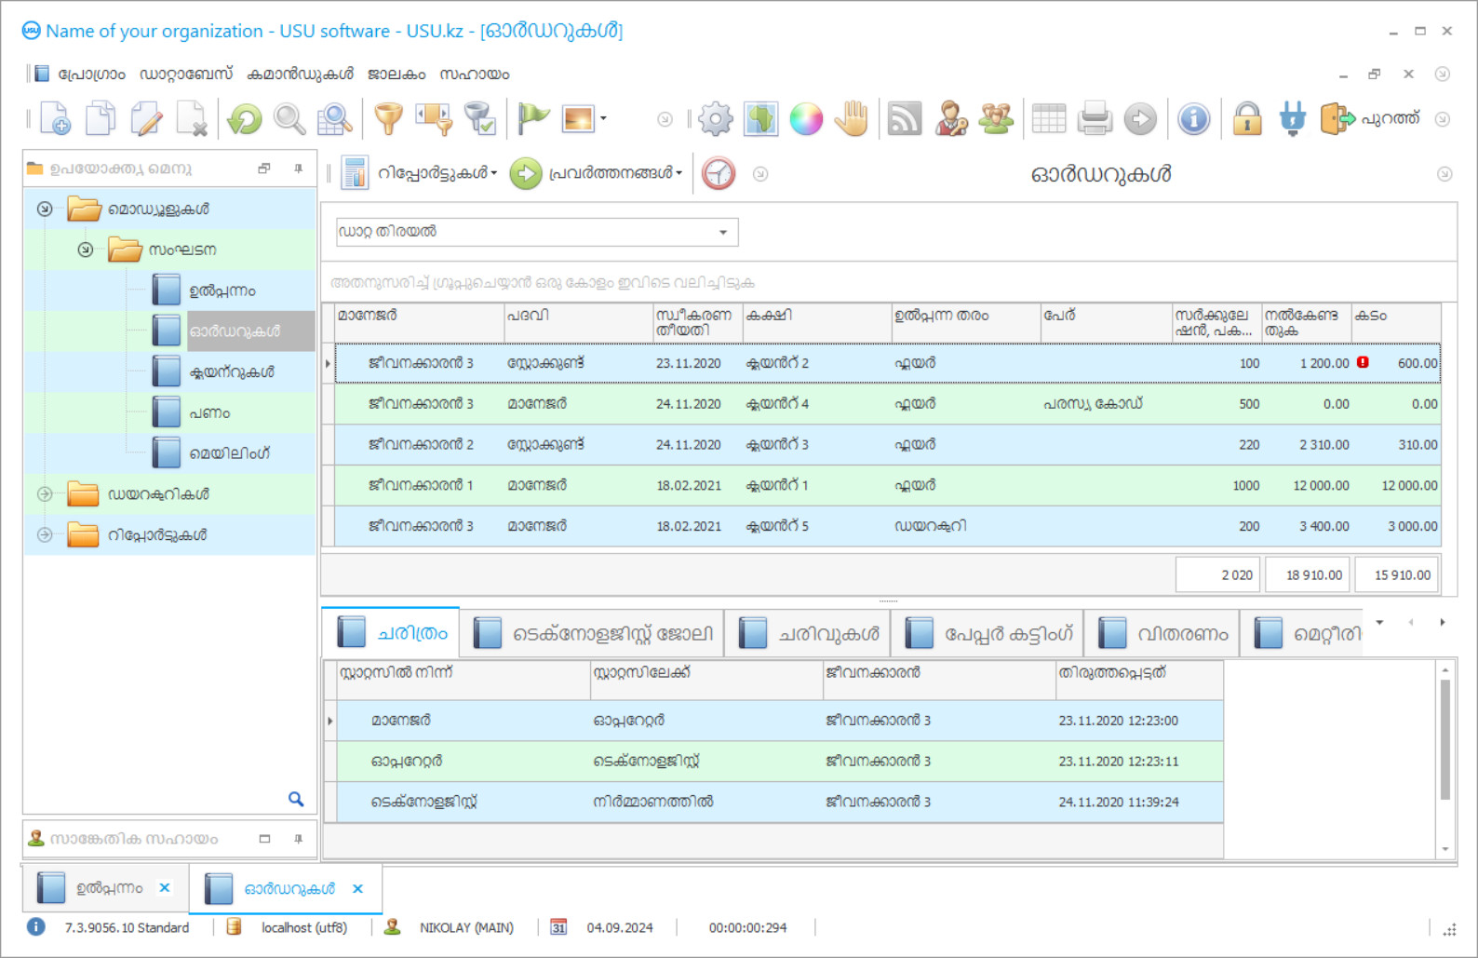Open the tab list dropdown arrow in details pane
This screenshot has width=1478, height=958.
point(1379,622)
